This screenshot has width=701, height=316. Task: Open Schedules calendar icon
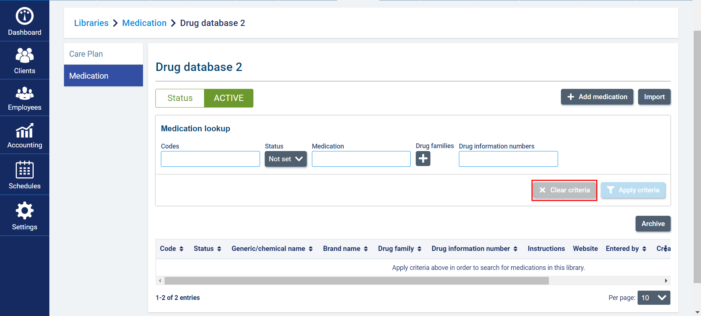25,170
